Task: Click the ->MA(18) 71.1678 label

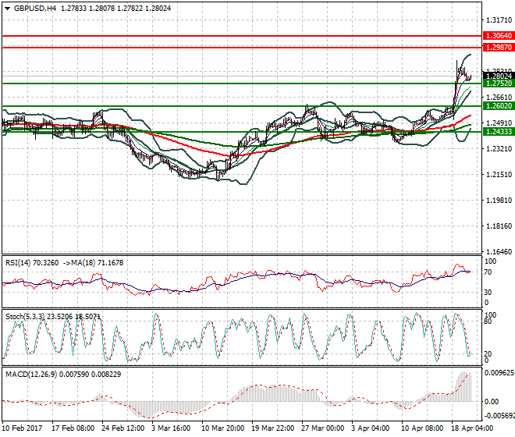Action: tap(94, 263)
